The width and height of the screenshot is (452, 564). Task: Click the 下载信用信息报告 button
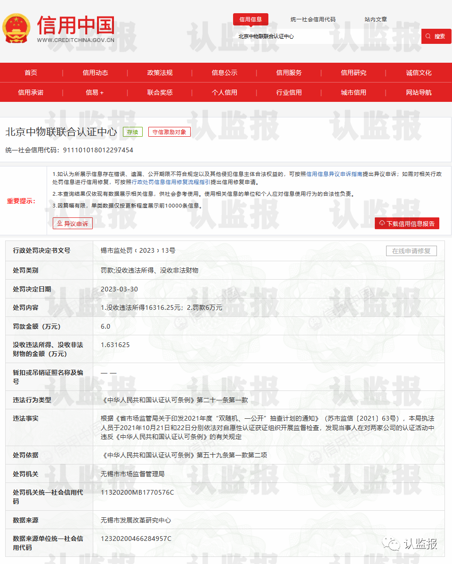(x=408, y=223)
